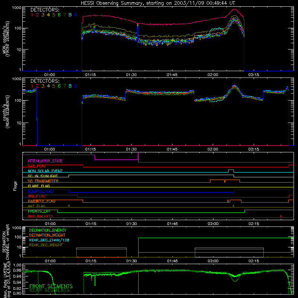Select the FRONTS_OFF flag label
Image resolution: width=298 pixels, height=298 pixels.
pos(39,211)
